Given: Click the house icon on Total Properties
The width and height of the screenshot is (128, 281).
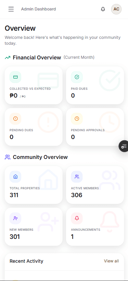Looking at the screenshot, I should tap(15, 177).
